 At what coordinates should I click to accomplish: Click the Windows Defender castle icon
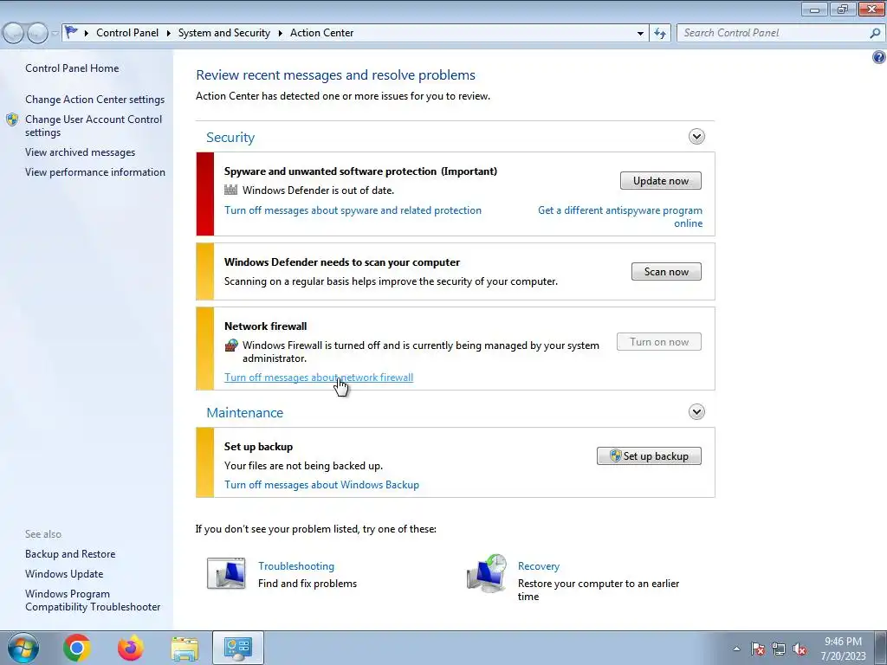(230, 190)
